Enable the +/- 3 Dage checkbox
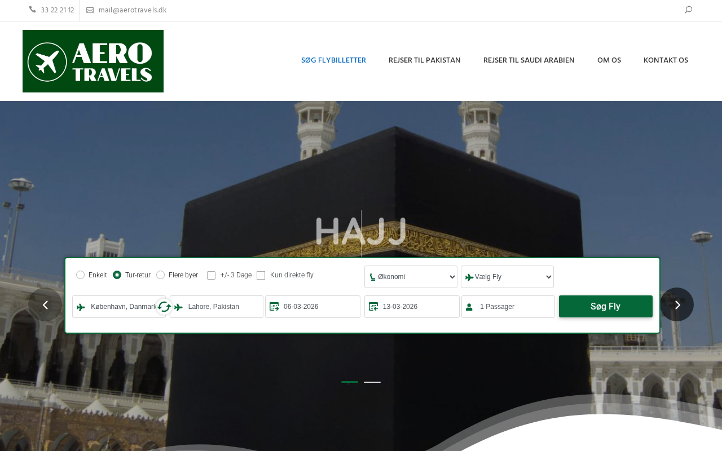 tap(212, 275)
